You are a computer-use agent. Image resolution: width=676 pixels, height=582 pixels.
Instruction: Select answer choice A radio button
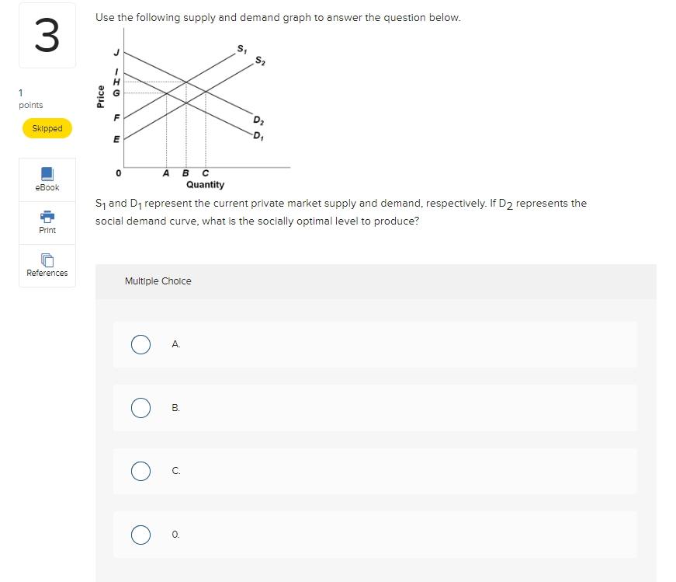140,344
